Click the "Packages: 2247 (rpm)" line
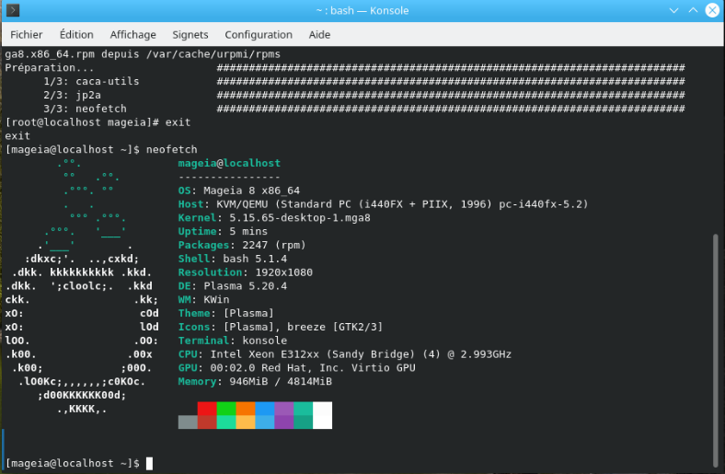The image size is (725, 474). 242,245
